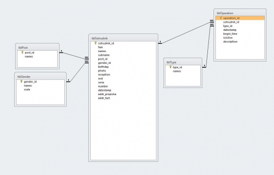Click the key icon beside post_id
274x175 pixels.
(x=22, y=52)
